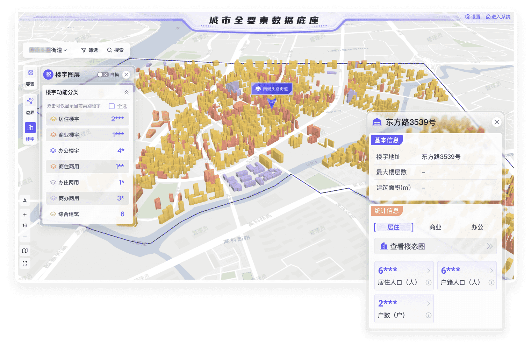Screen dimensions: 531x344
Task: Toggle the 白模 white model switch
Action: 103,75
